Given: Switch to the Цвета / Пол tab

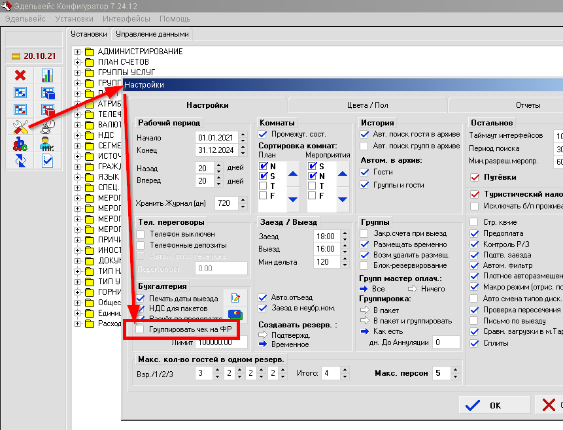Looking at the screenshot, I should (x=367, y=105).
